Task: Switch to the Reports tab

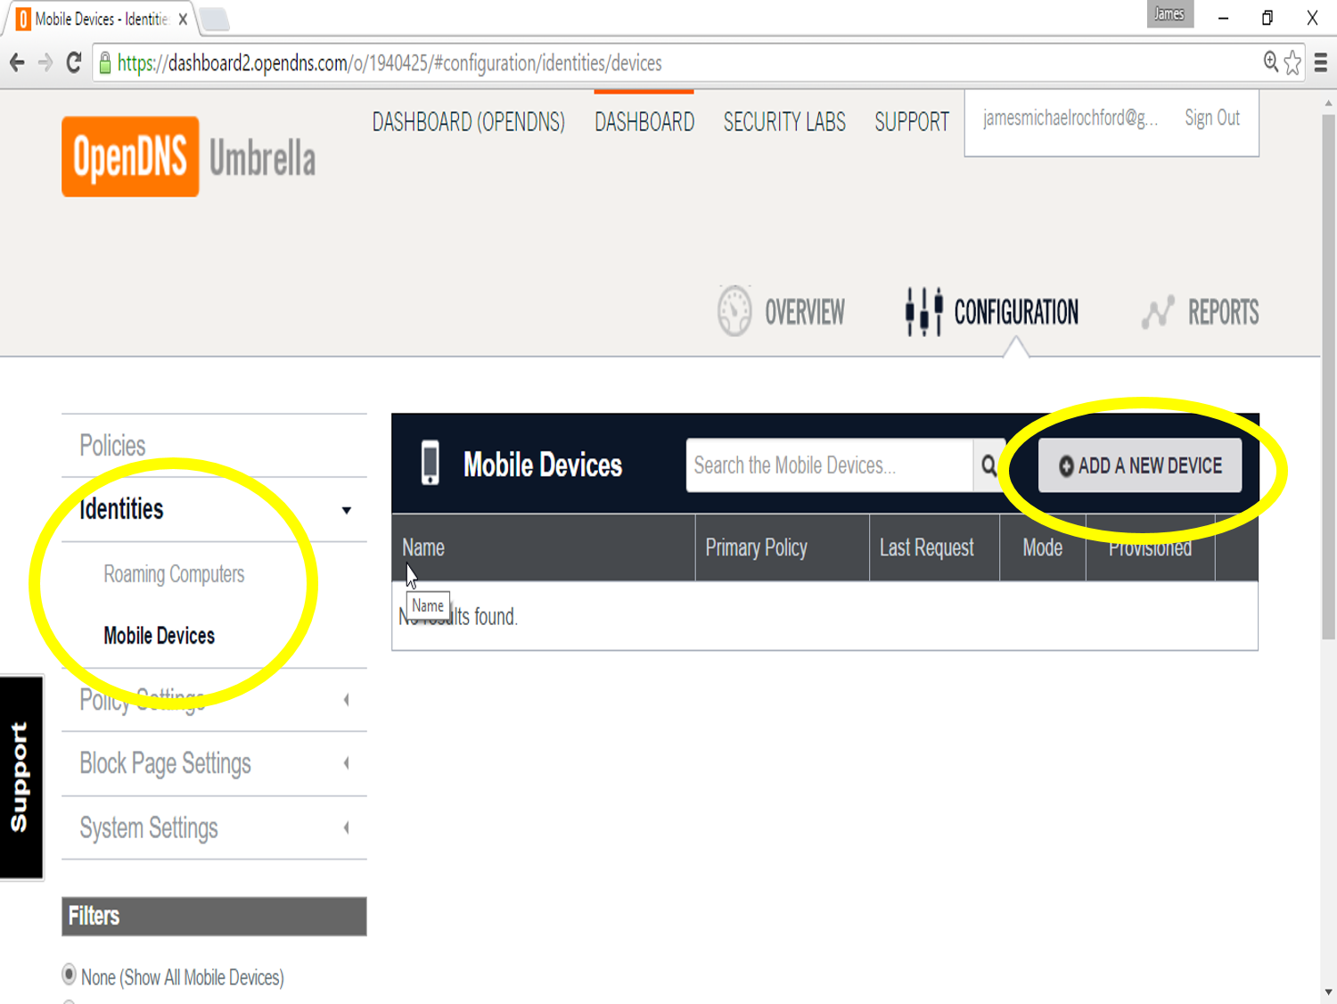Action: click(x=1200, y=312)
